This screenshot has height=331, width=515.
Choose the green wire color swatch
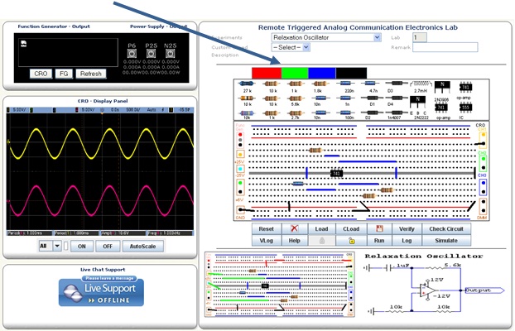(x=294, y=73)
